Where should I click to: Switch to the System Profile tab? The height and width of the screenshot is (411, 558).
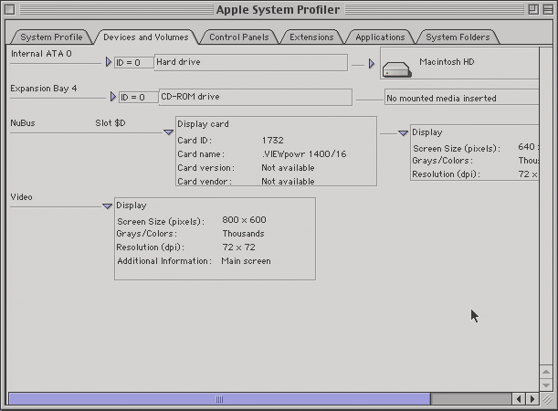click(x=51, y=37)
